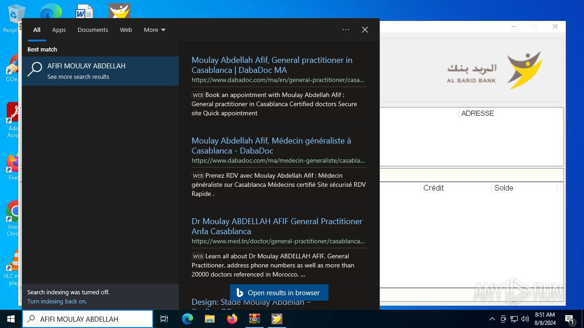The width and height of the screenshot is (584, 328).
Task: Switch to the Documents search tab
Action: pyautogui.click(x=93, y=30)
